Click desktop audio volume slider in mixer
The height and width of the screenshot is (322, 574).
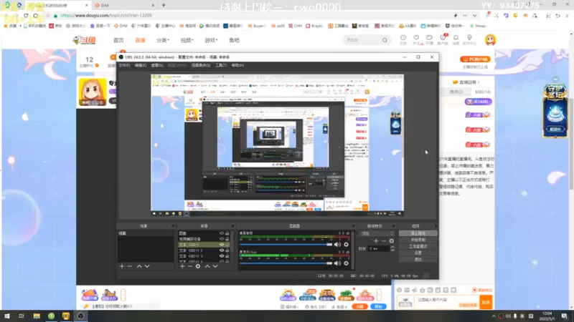[286, 244]
